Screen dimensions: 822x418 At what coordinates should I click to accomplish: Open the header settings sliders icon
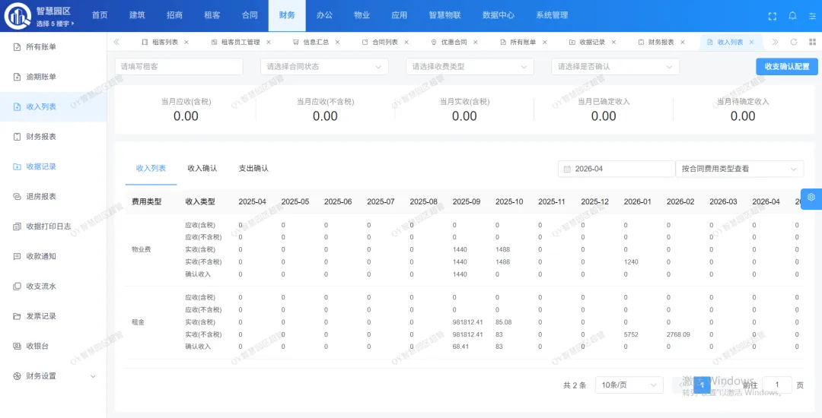coord(813,16)
